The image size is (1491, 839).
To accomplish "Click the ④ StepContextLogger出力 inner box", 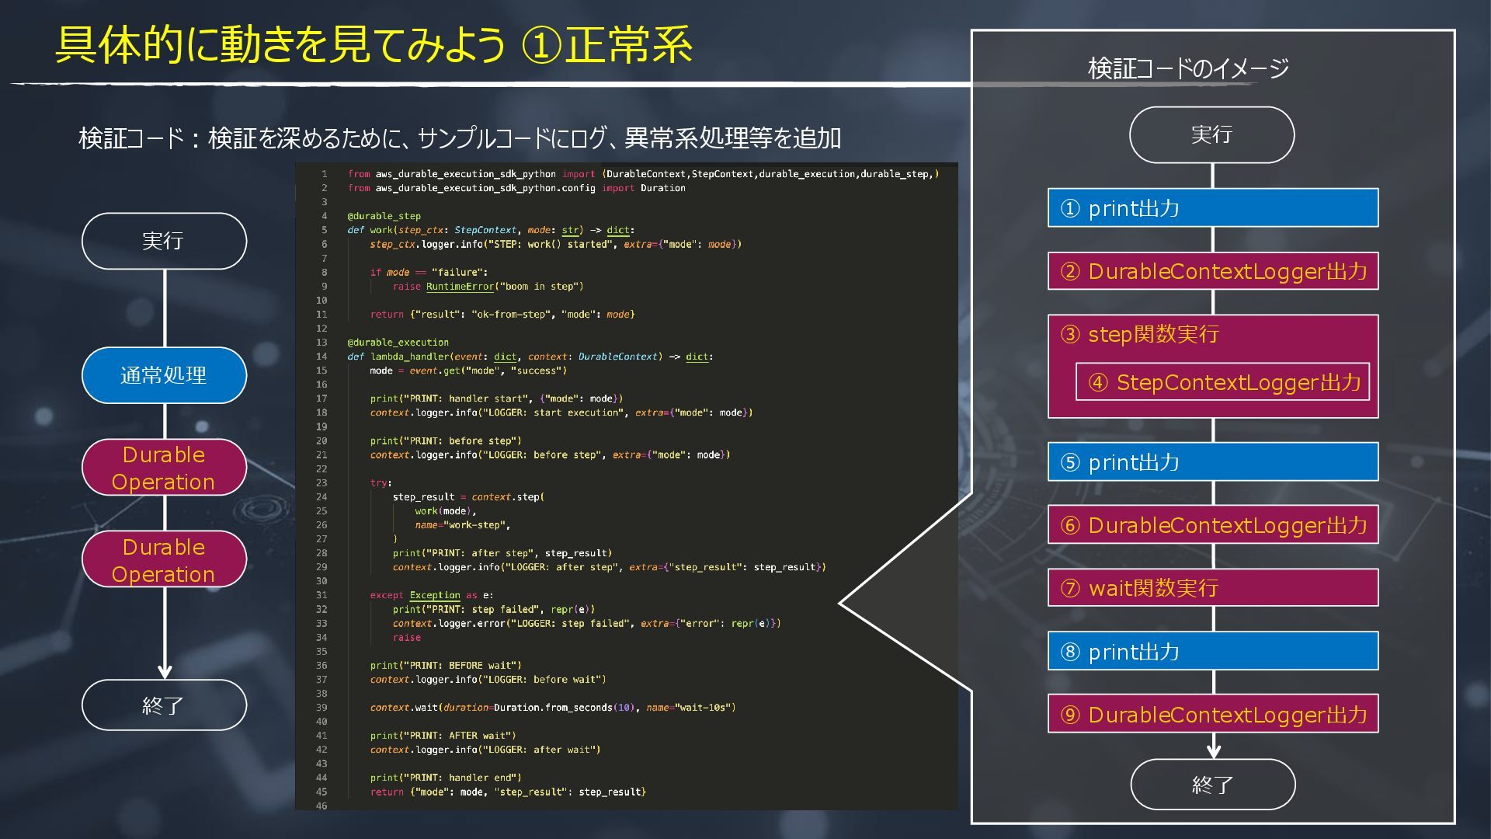I will tap(1222, 382).
